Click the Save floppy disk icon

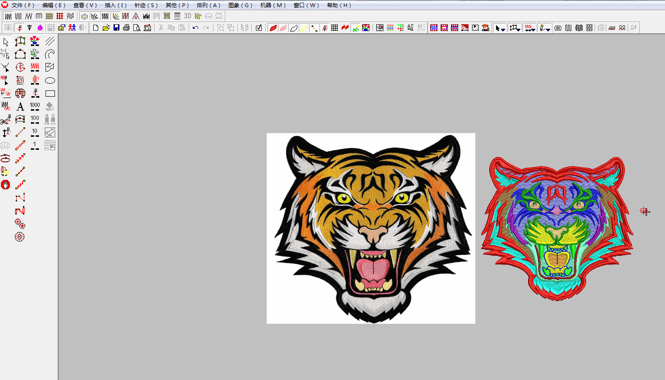tap(116, 28)
